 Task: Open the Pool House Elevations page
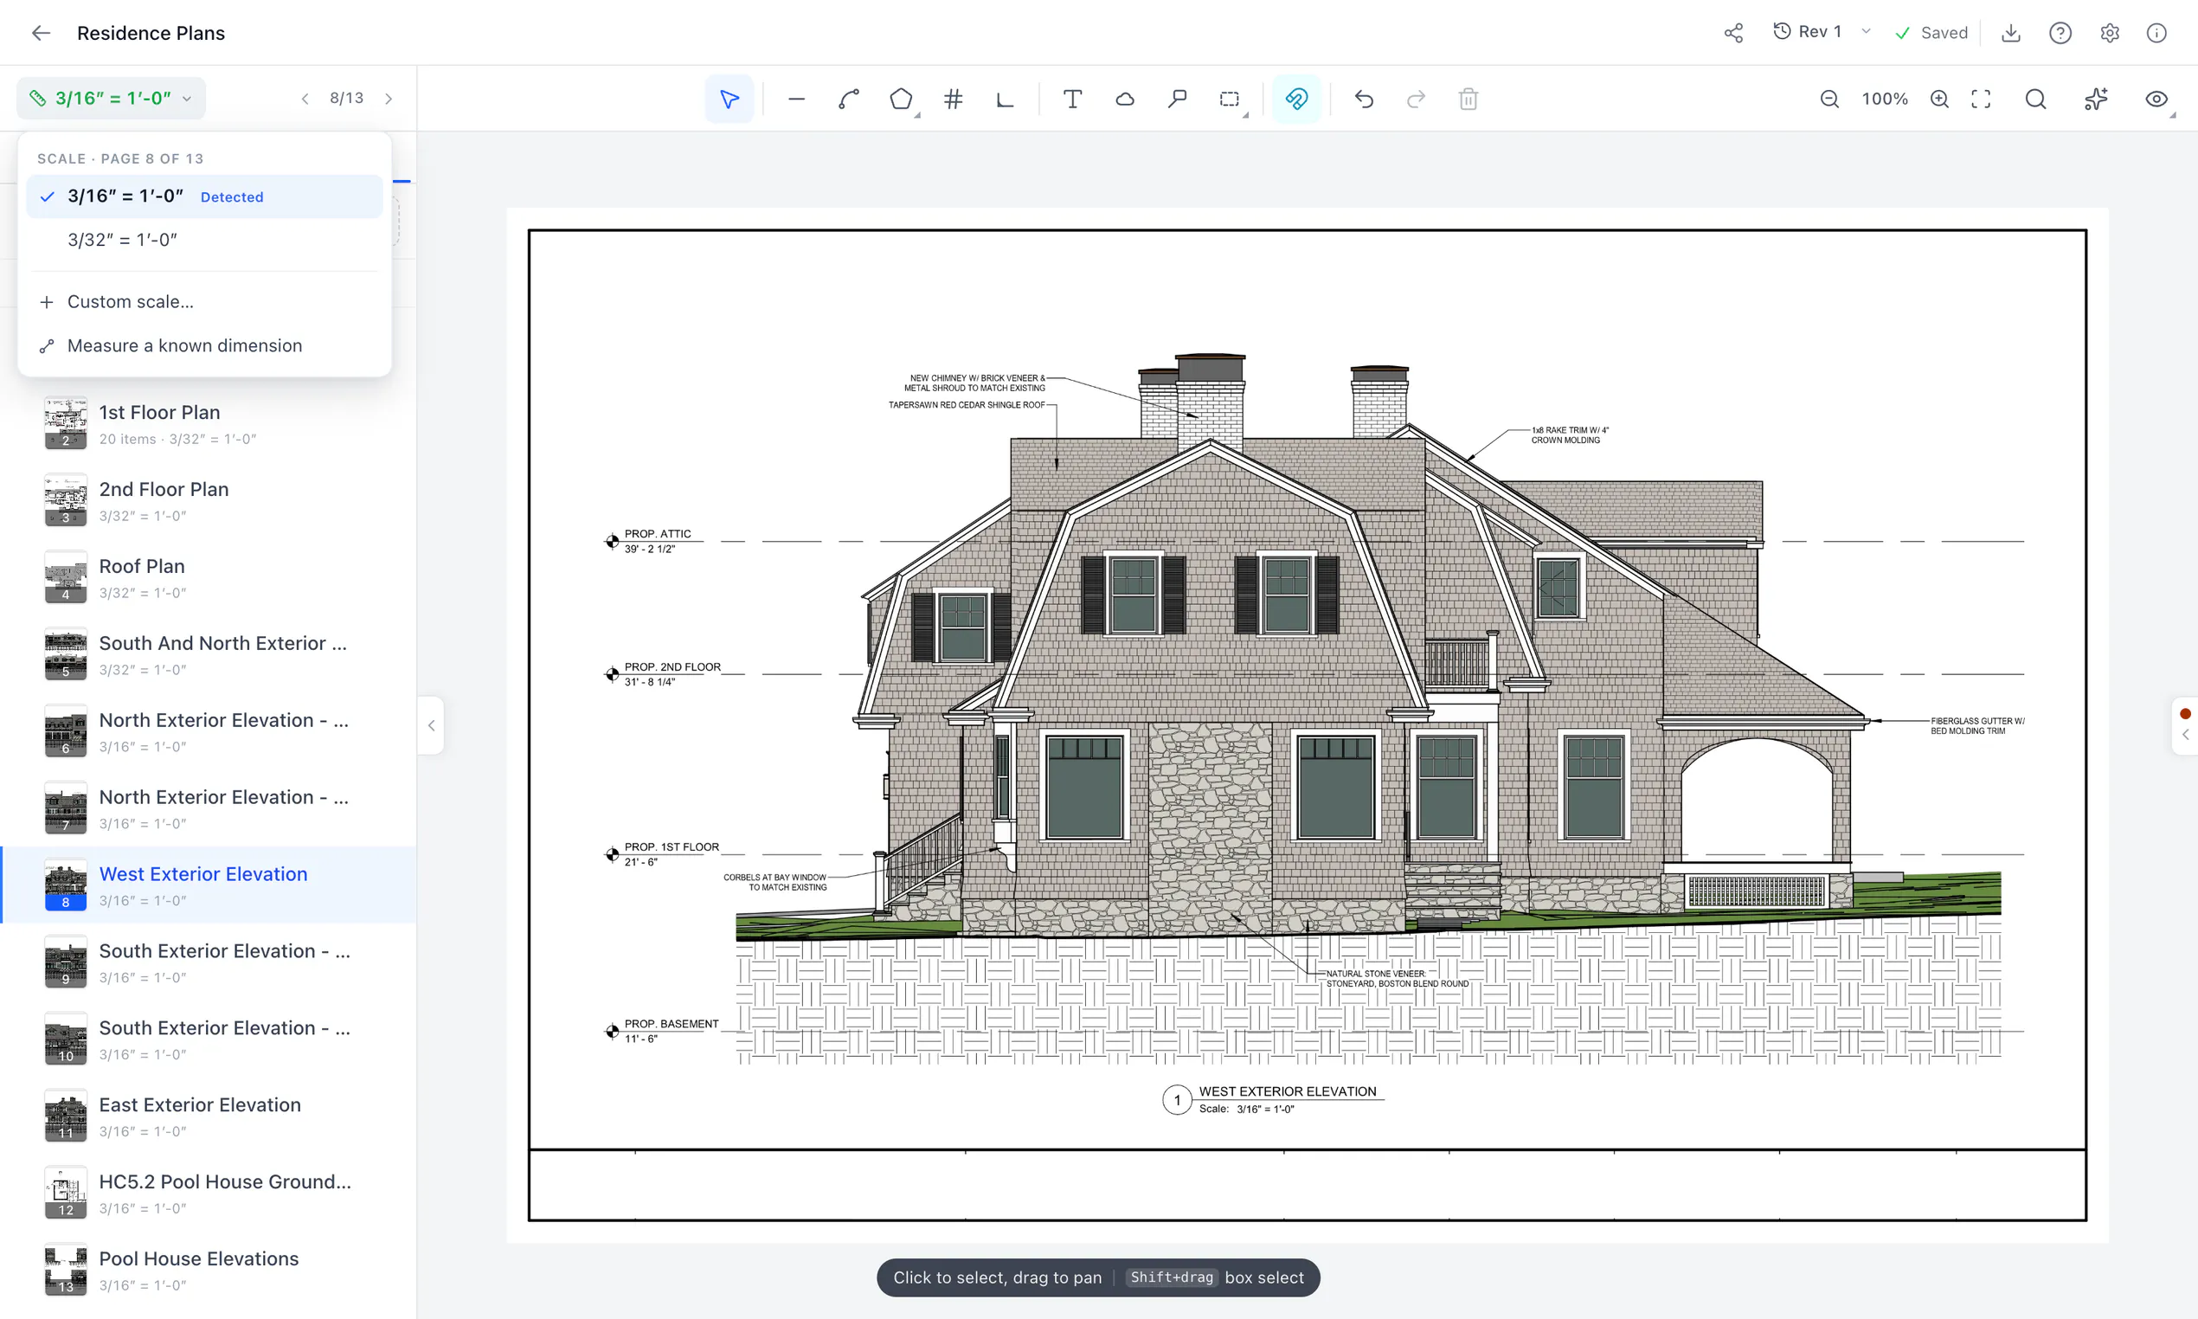point(209,1271)
